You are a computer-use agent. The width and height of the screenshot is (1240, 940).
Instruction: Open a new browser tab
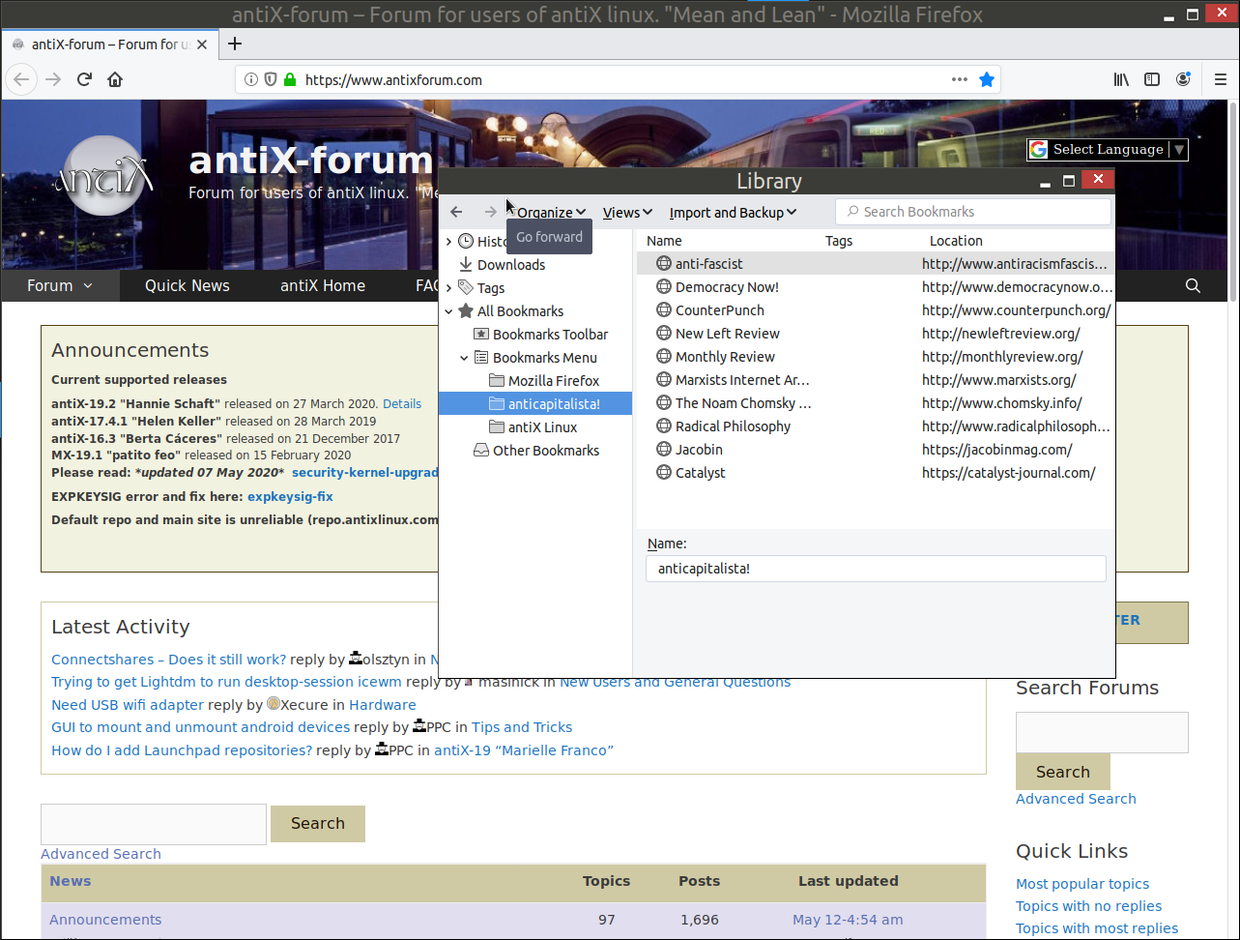[234, 44]
